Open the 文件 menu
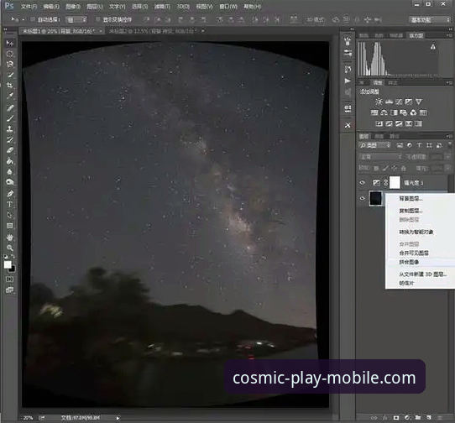 (29, 6)
